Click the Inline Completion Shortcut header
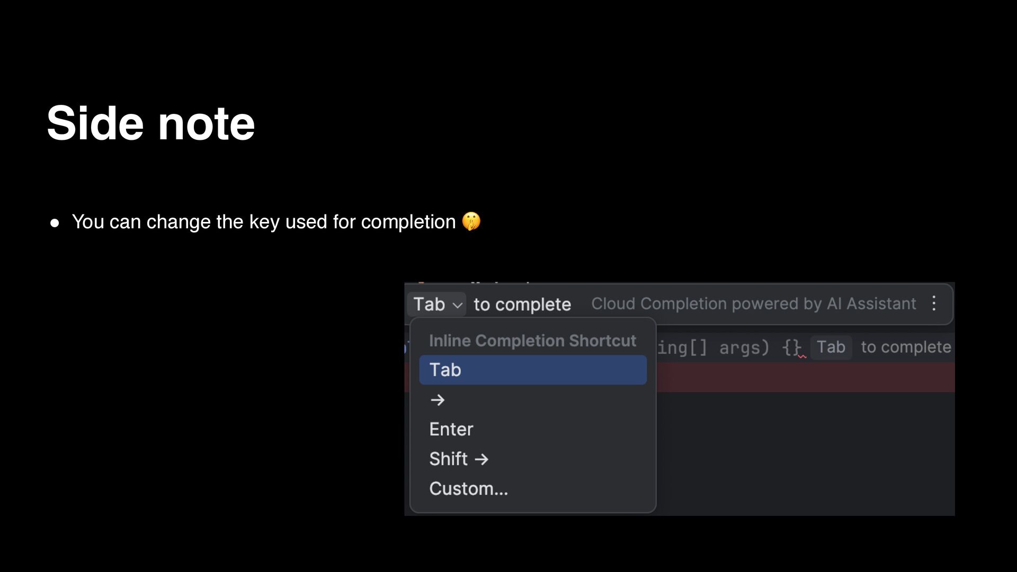The height and width of the screenshot is (572, 1017). [532, 341]
